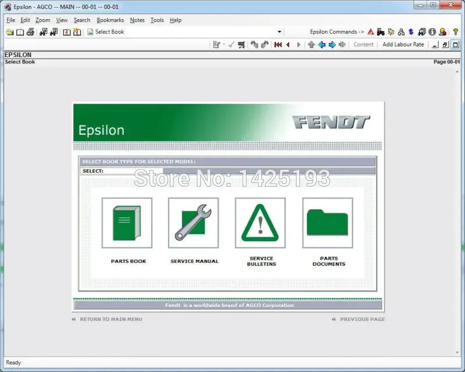Click the black tractor command icon
The width and height of the screenshot is (465, 372).
coord(381,32)
